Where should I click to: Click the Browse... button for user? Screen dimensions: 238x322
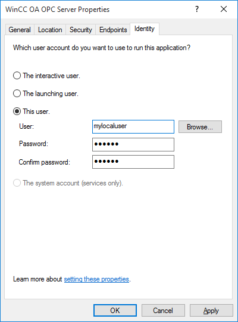(200, 126)
